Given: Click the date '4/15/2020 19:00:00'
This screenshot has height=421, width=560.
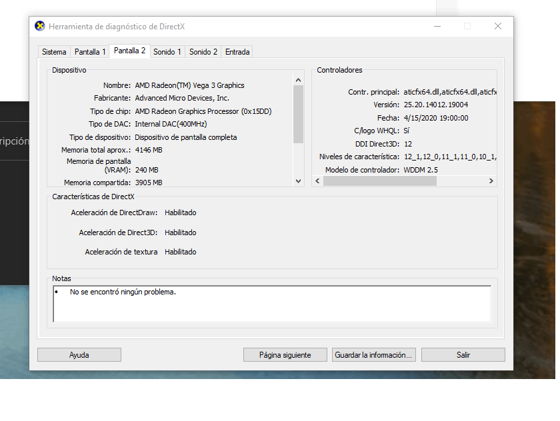Looking at the screenshot, I should pos(436,118).
